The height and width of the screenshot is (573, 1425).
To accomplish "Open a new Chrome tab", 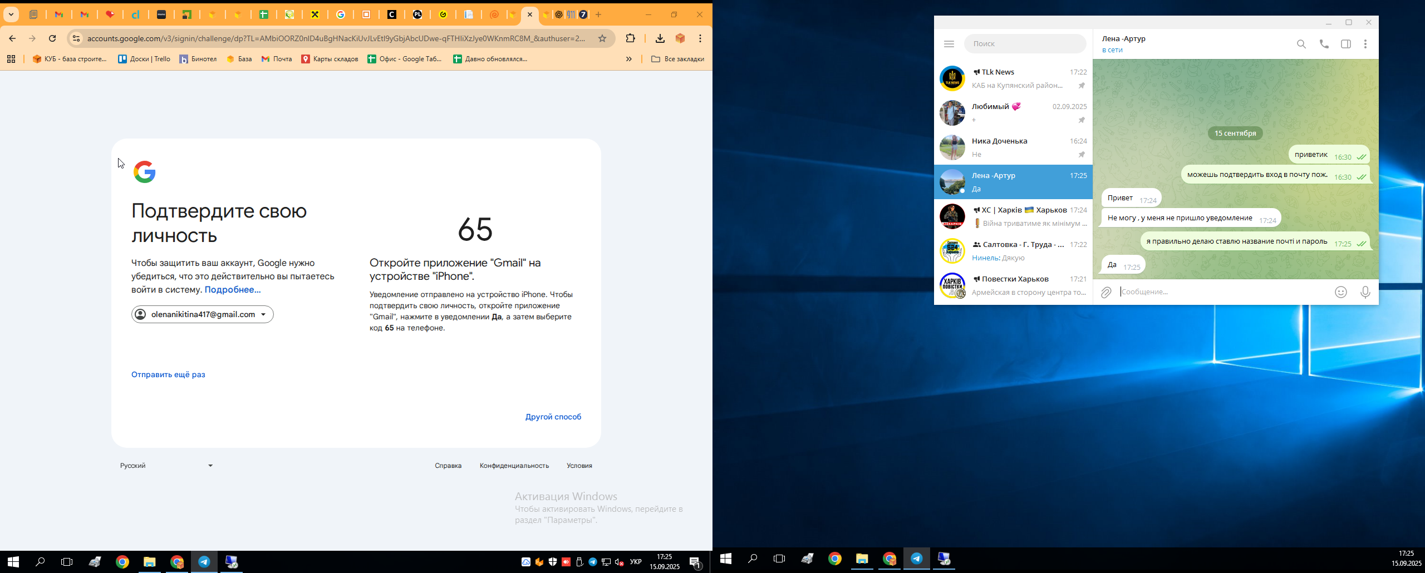I will (598, 14).
